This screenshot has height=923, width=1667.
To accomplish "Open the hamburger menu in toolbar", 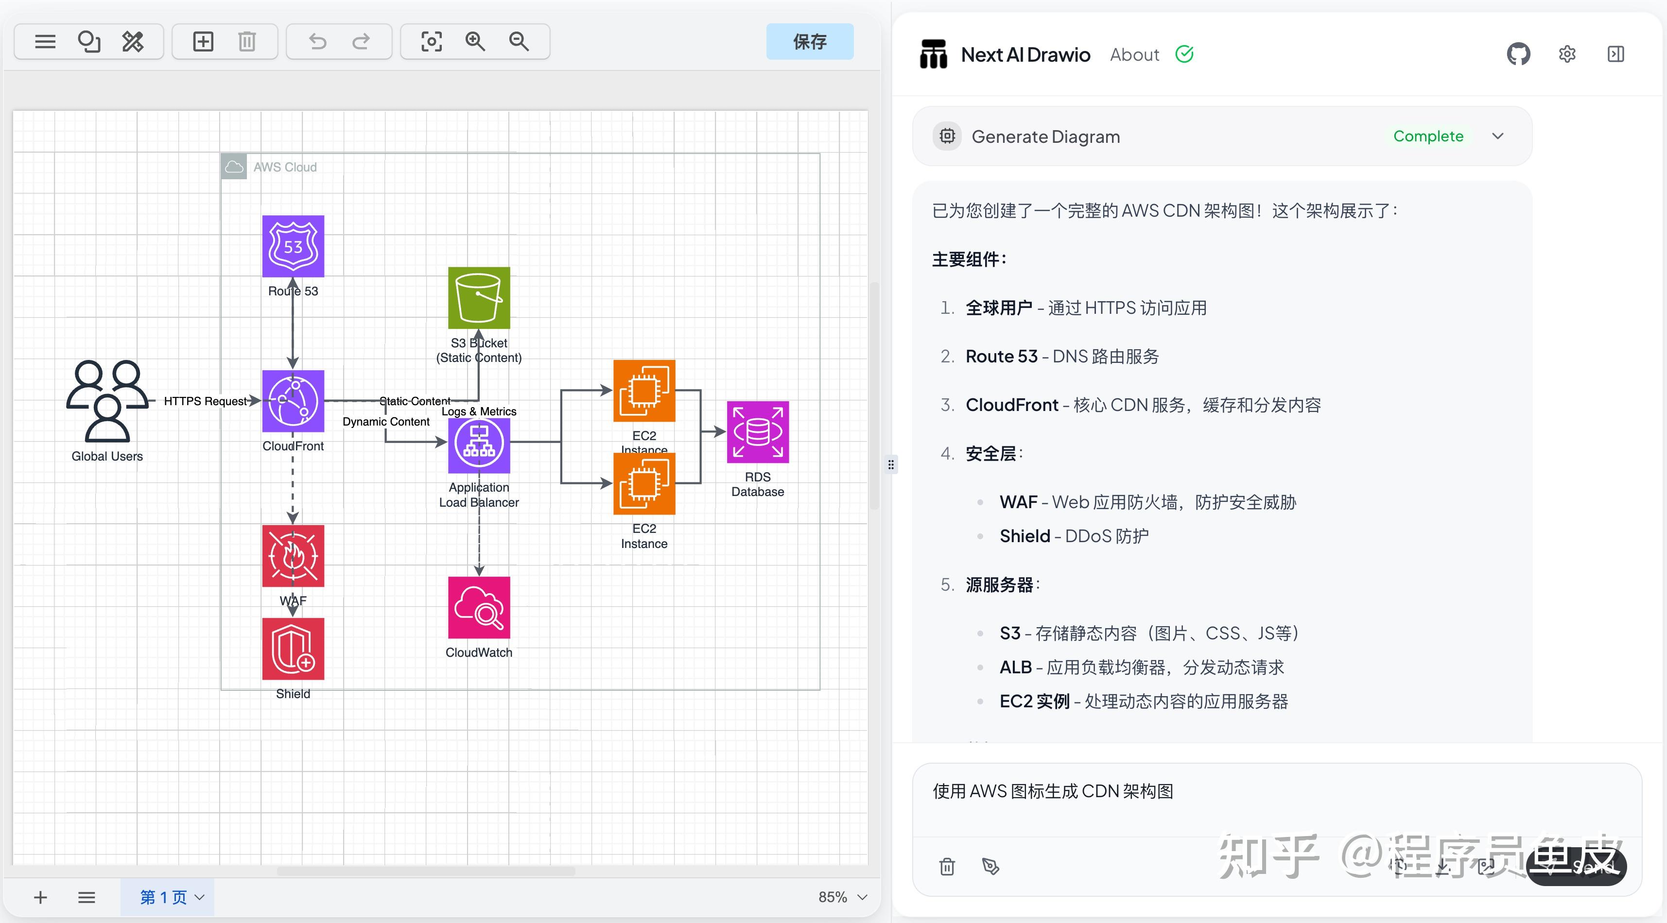I will point(45,42).
